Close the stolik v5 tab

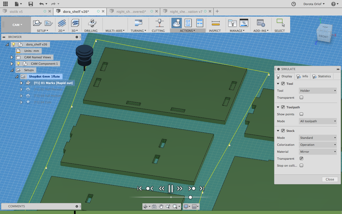click(50, 12)
